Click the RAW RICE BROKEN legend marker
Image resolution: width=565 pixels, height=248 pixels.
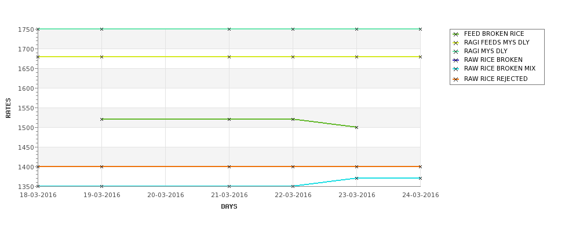click(x=456, y=60)
